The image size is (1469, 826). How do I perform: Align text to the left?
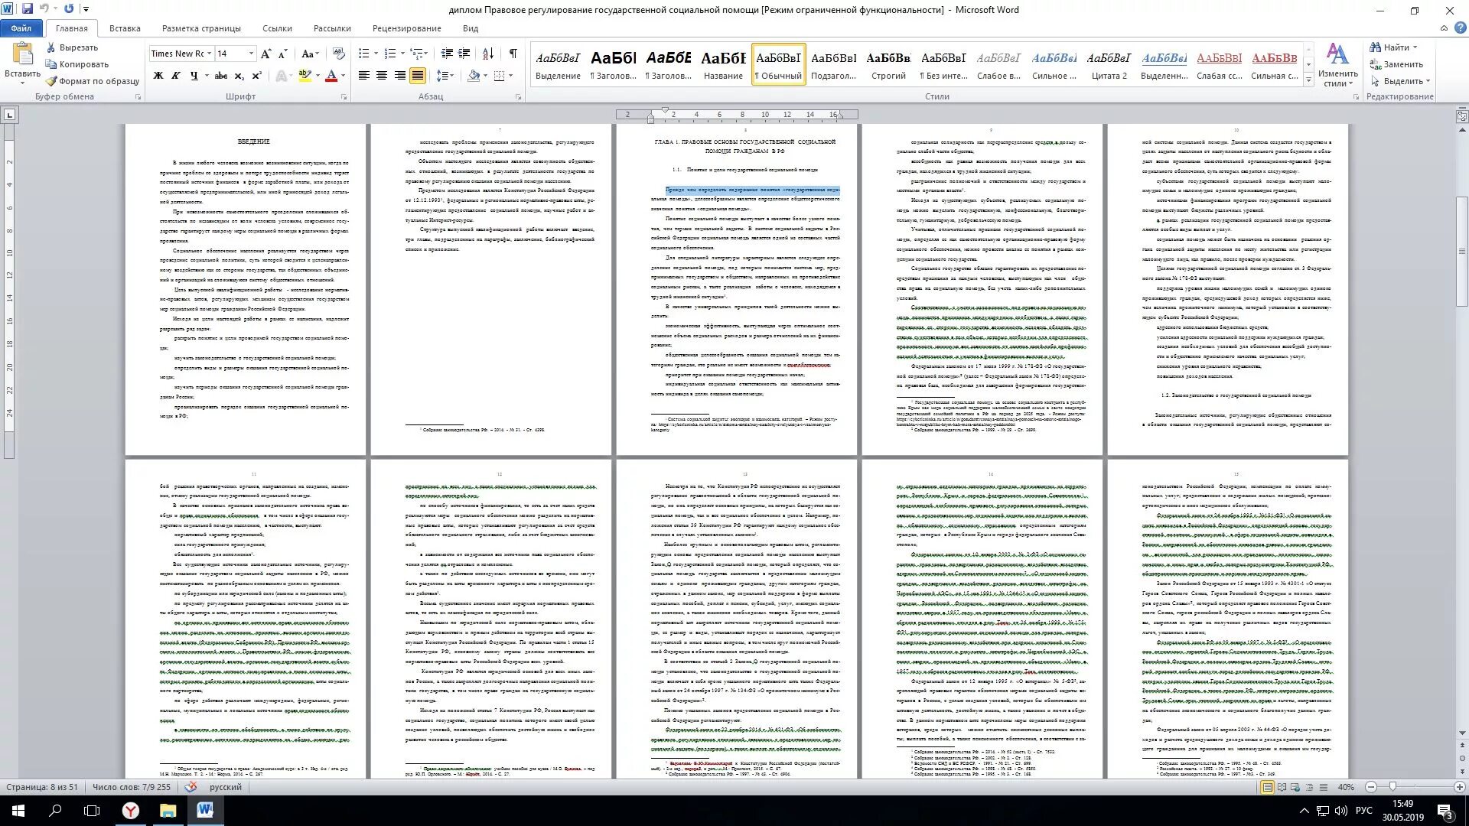(x=364, y=76)
